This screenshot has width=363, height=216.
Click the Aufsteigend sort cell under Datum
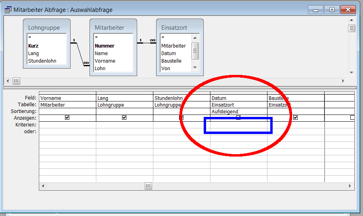point(238,112)
